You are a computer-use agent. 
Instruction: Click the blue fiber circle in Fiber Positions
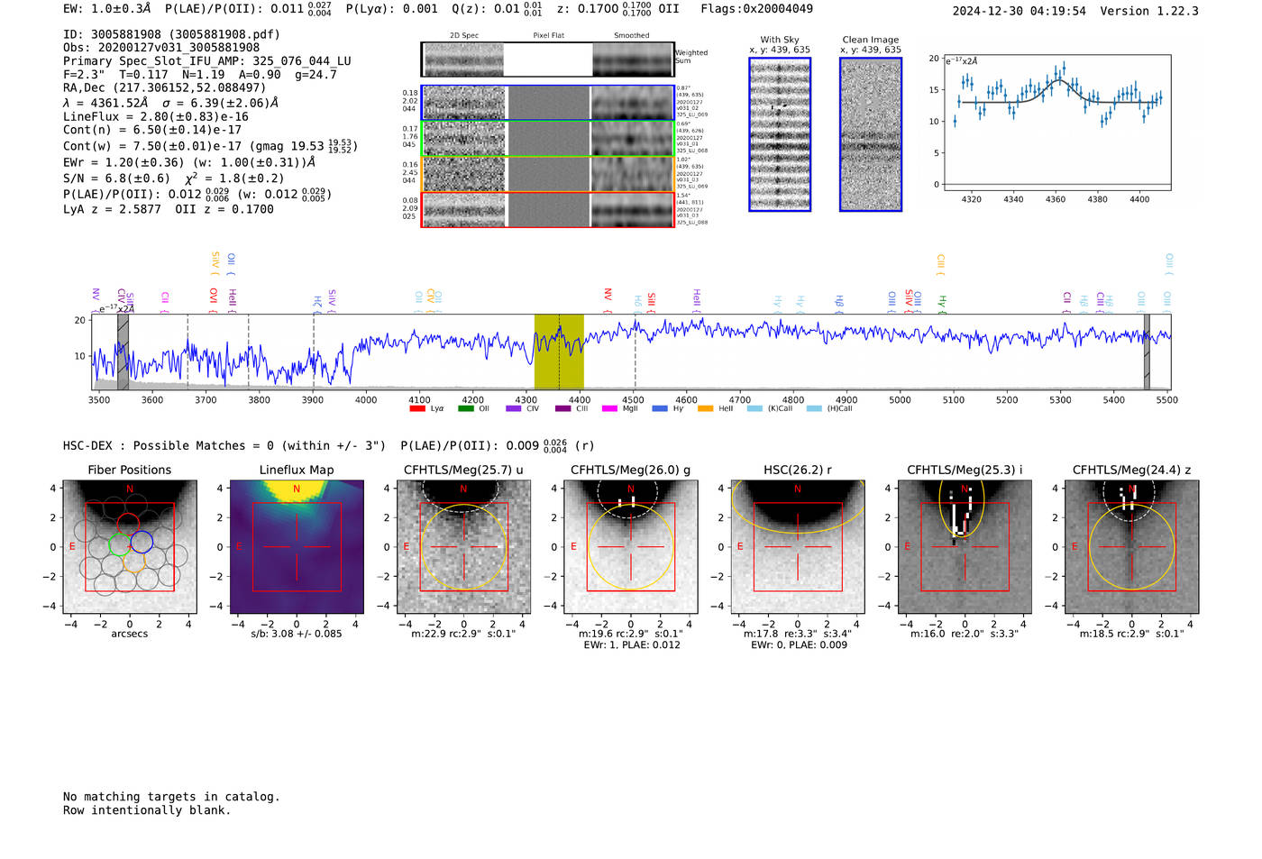click(x=142, y=542)
